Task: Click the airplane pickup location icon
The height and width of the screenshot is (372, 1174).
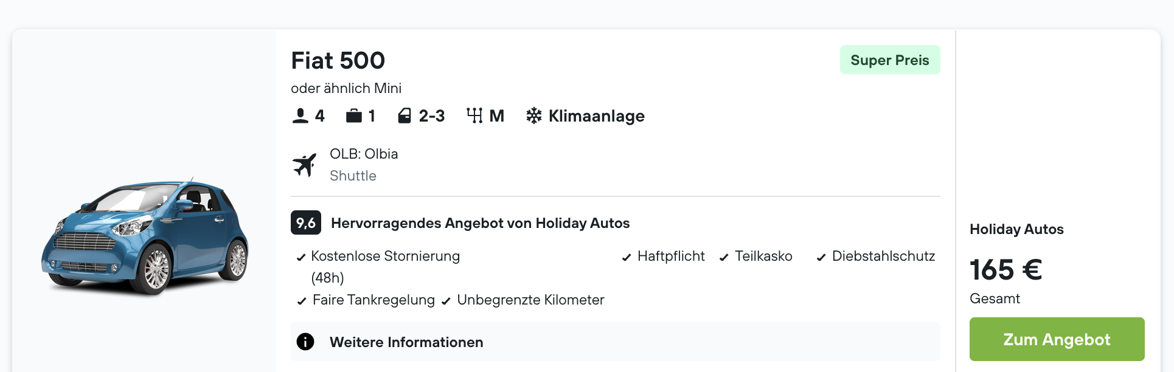Action: [x=305, y=165]
